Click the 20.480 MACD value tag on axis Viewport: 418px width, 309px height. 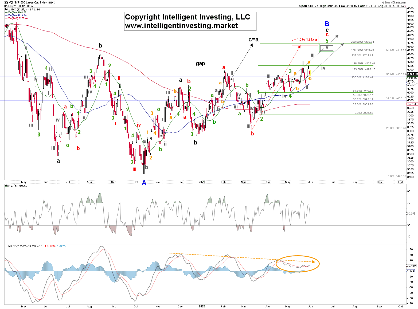click(x=411, y=266)
